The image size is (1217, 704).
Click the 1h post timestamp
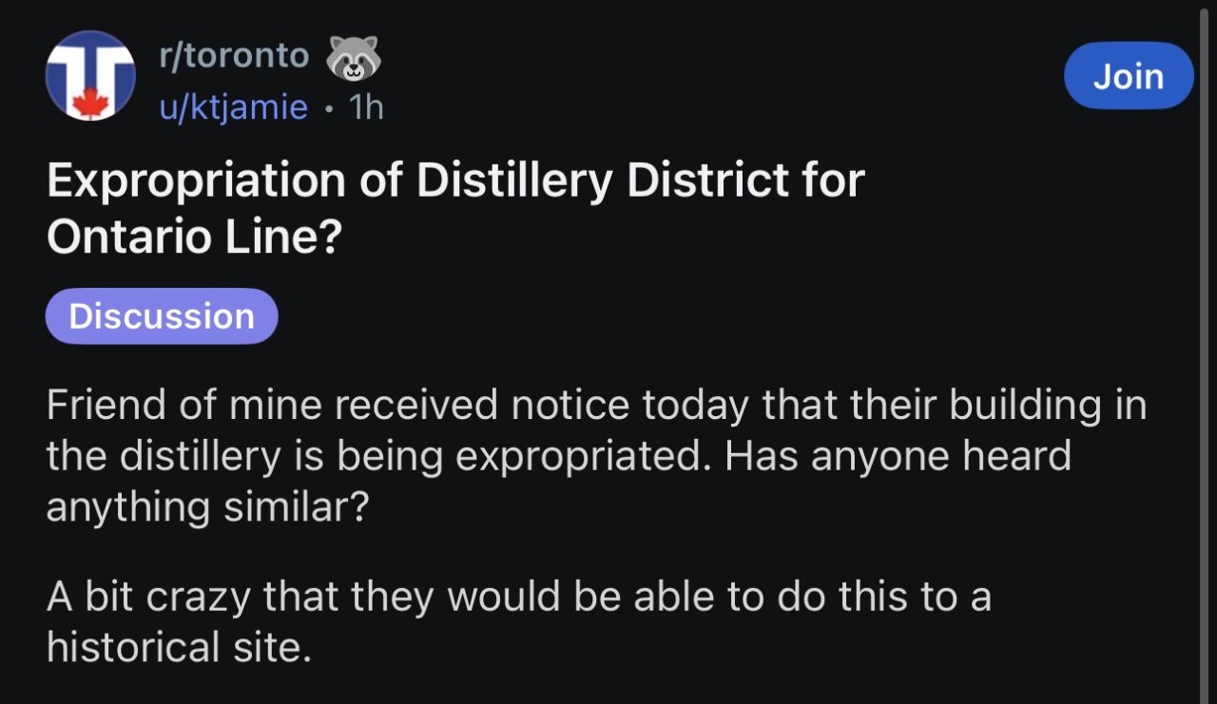click(x=366, y=107)
